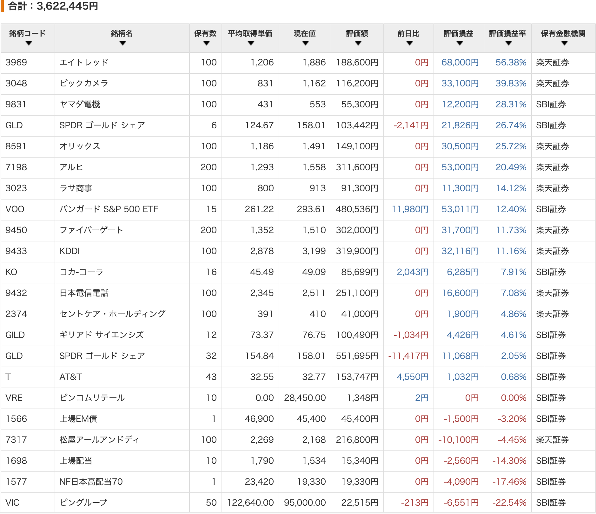Select ticker VOO
This screenshot has width=596, height=514.
(x=15, y=209)
